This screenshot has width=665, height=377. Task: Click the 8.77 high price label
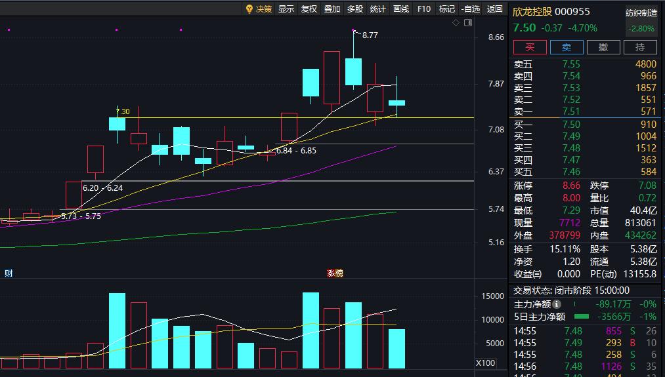point(370,35)
